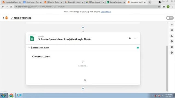Image resolution: width=175 pixels, height=98 pixels.
Task: Open the notes panel icon in the right sidebar
Action: pos(172,24)
